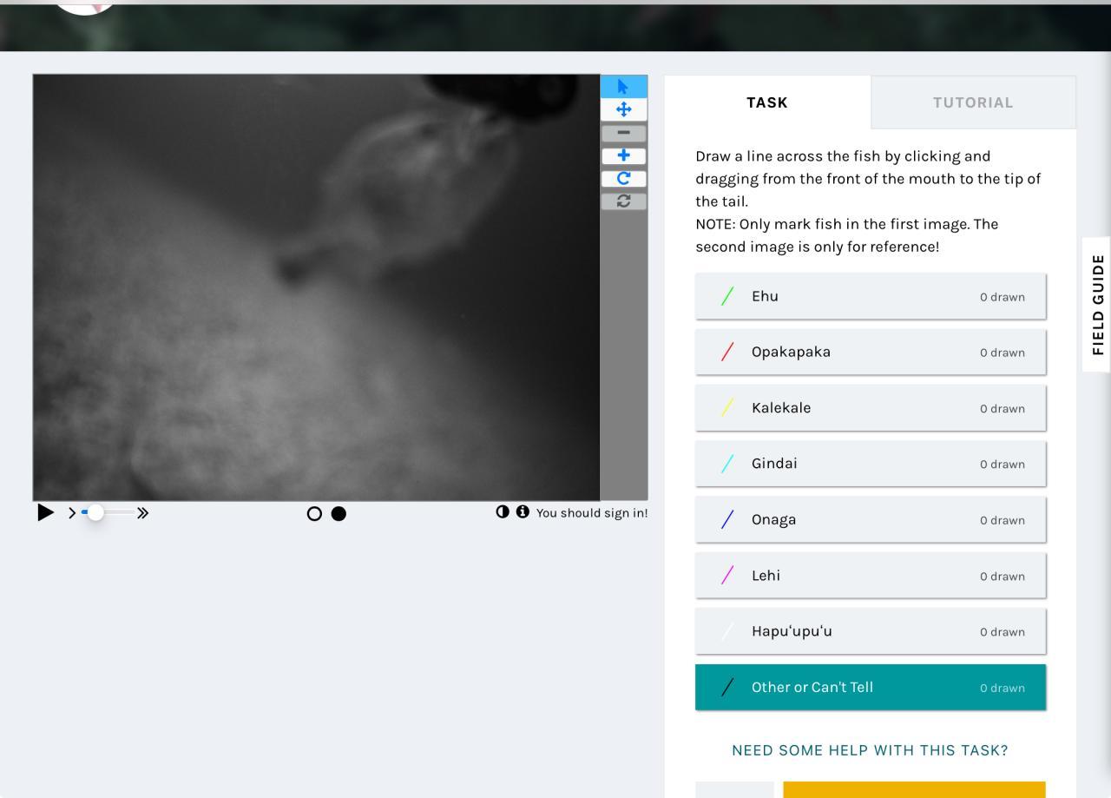Select the first image frame circle
1111x798 pixels.
pyautogui.click(x=314, y=514)
